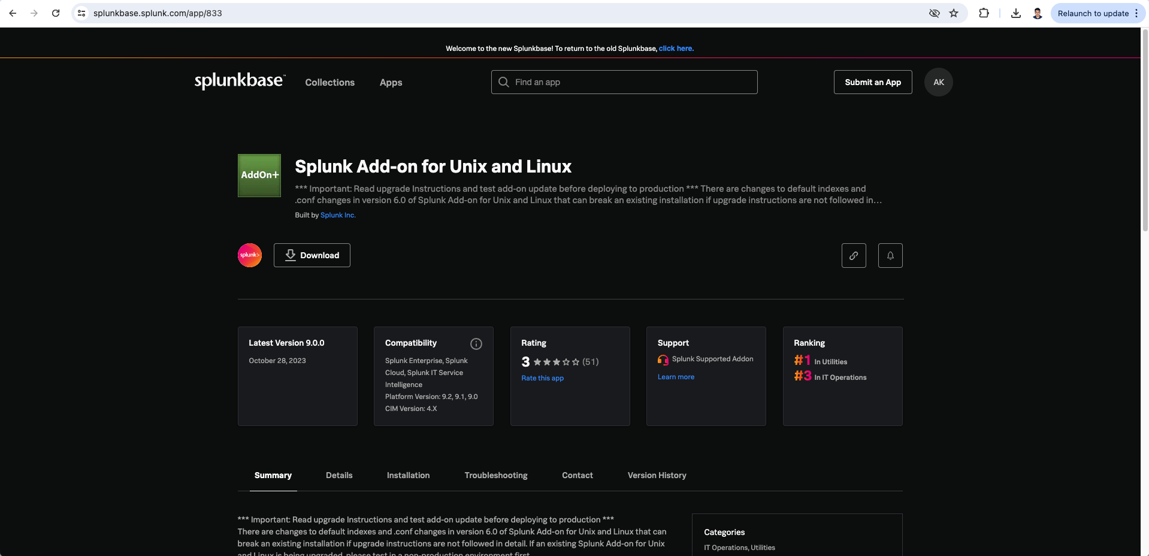Click the green AddOn+ app icon
The image size is (1149, 556).
[x=259, y=176]
